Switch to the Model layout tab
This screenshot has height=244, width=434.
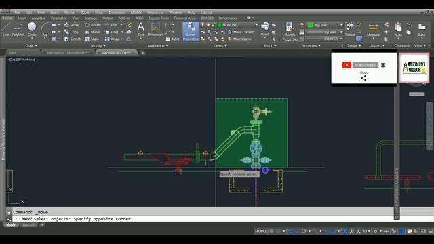point(11,225)
